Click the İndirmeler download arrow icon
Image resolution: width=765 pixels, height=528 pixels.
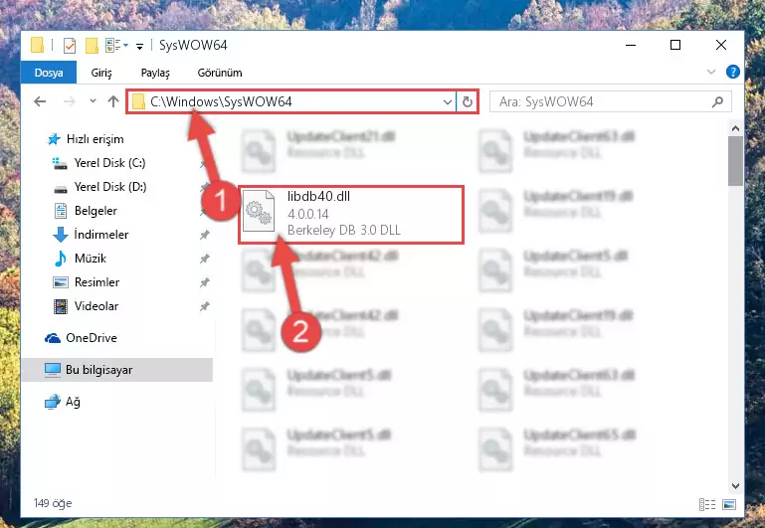click(60, 235)
